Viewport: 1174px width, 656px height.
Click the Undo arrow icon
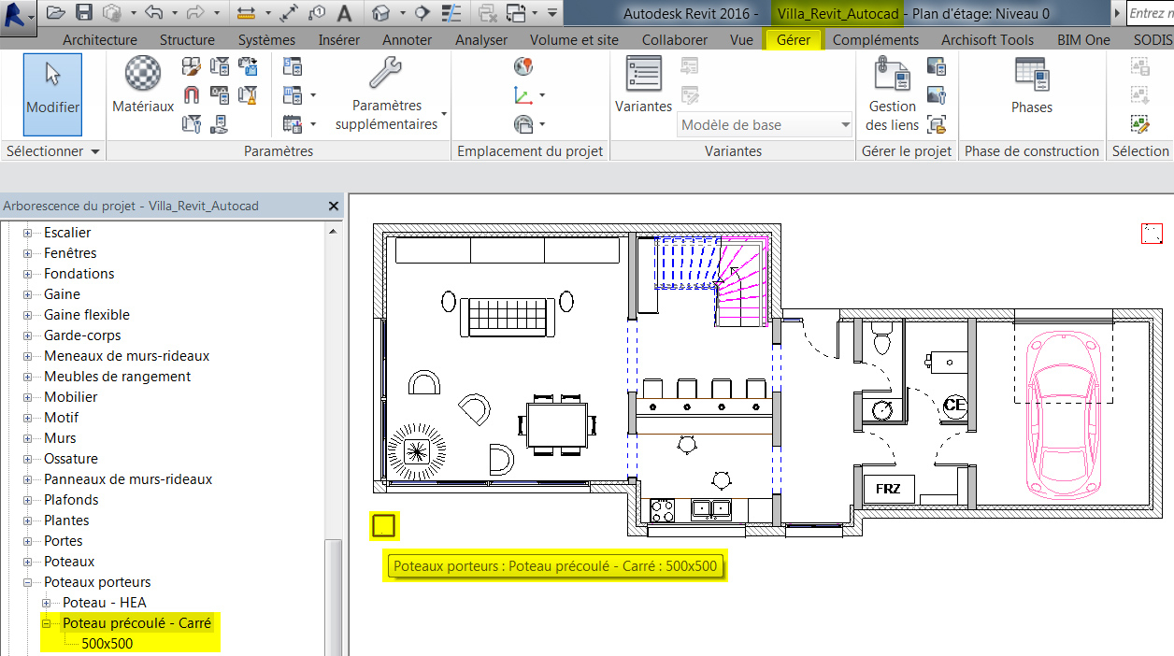154,13
